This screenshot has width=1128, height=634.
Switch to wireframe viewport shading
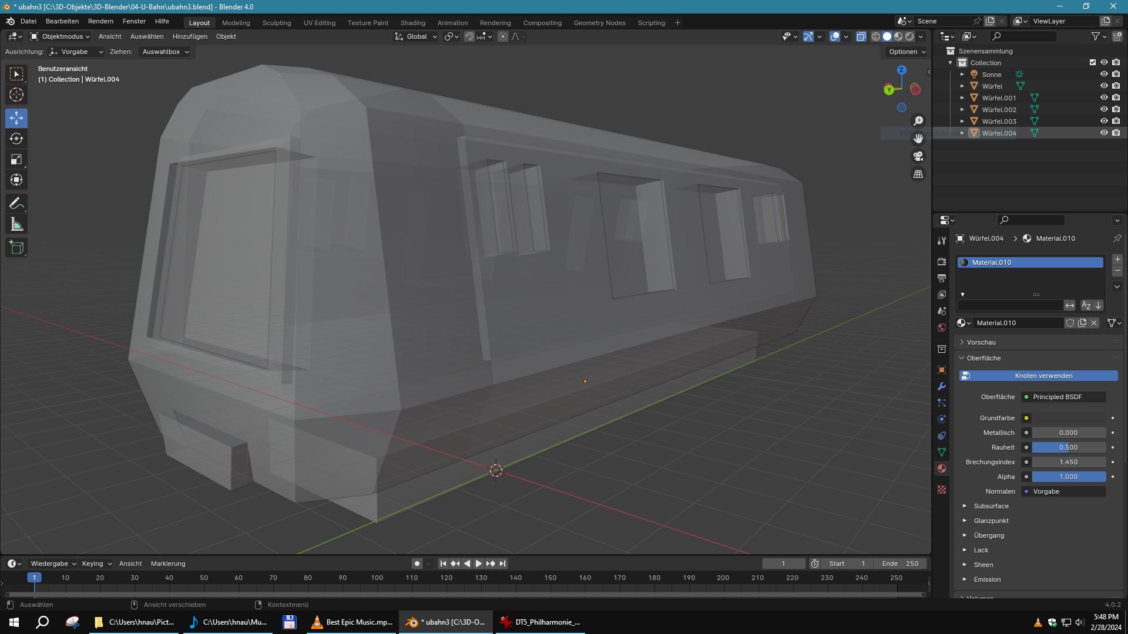pyautogui.click(x=875, y=36)
